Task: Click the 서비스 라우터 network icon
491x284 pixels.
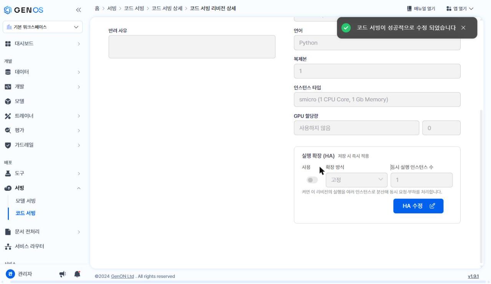Action: 8,246
